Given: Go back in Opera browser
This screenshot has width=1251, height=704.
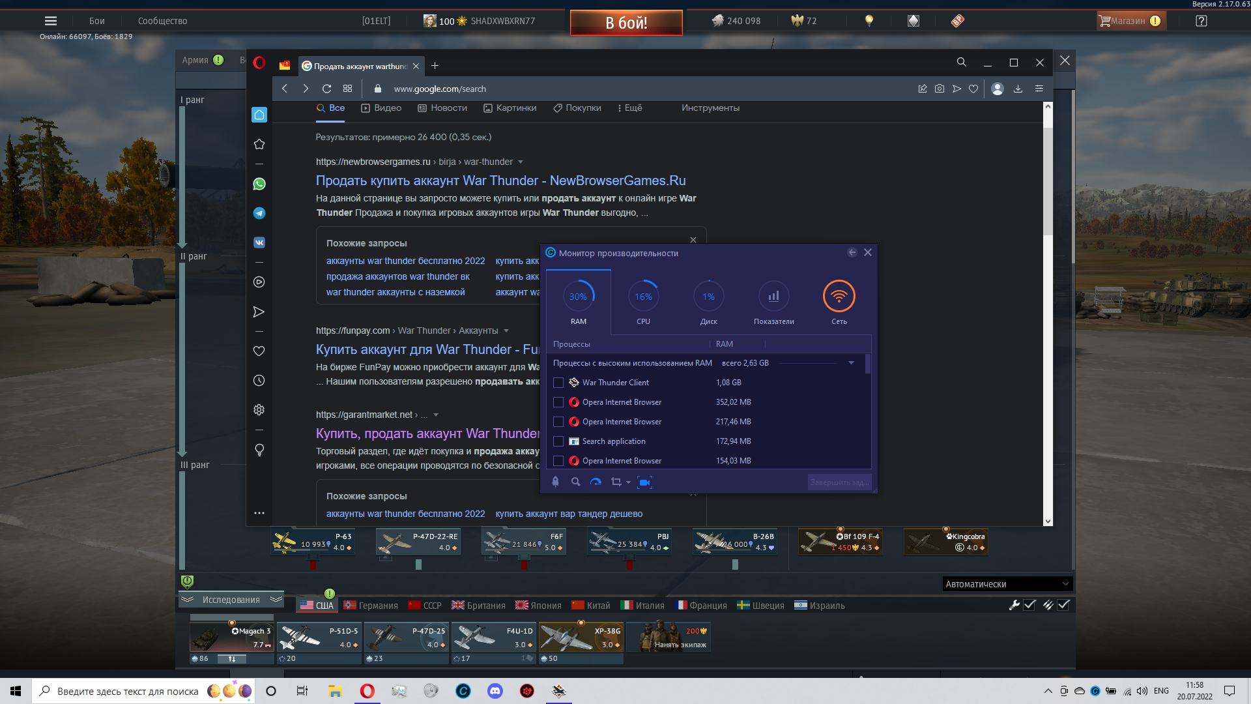Looking at the screenshot, I should (x=285, y=89).
